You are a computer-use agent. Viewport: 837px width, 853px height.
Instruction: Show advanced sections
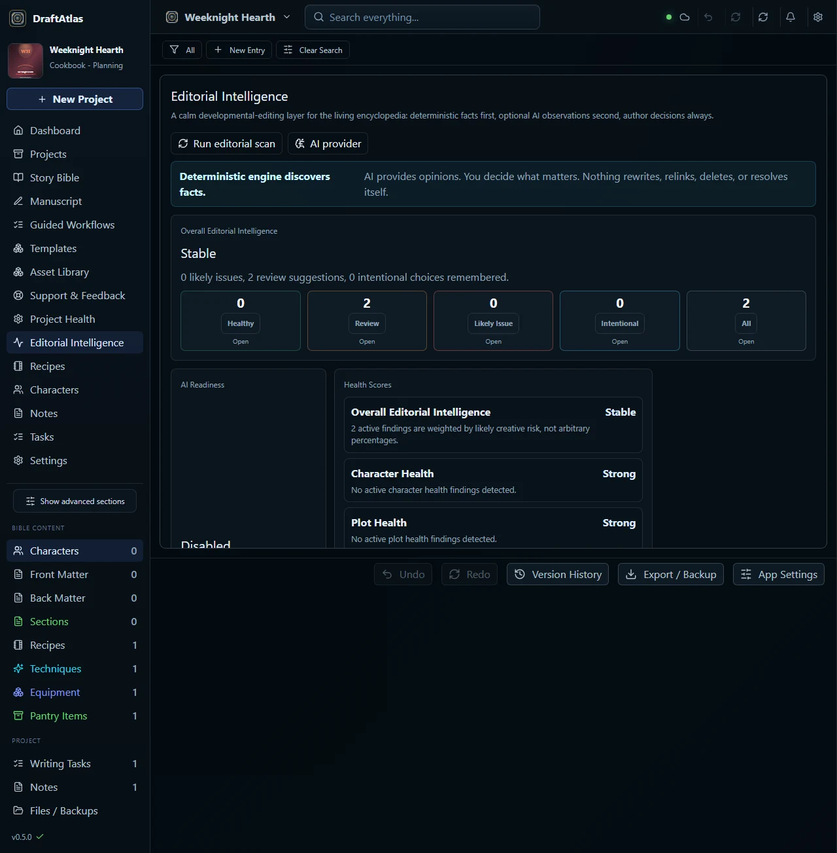pos(75,501)
